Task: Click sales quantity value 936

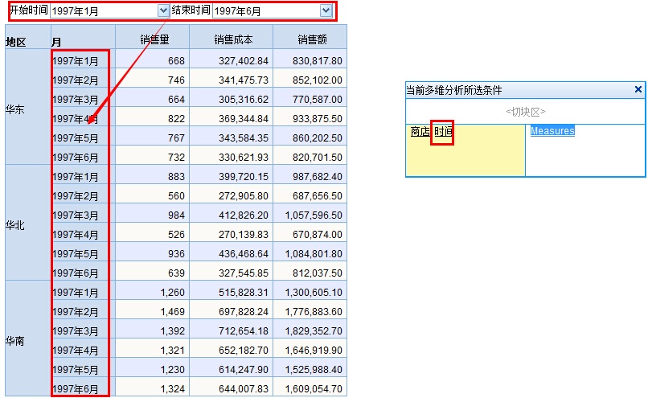Action: (x=176, y=254)
